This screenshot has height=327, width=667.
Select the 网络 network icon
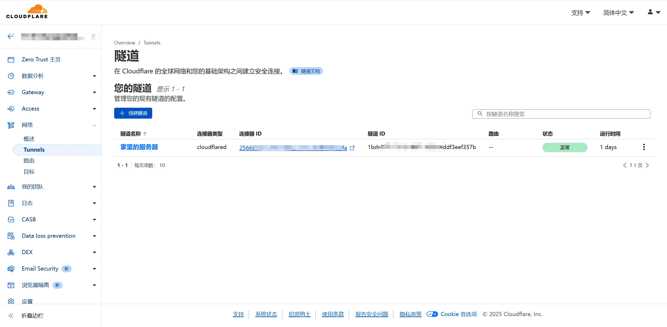(x=11, y=125)
